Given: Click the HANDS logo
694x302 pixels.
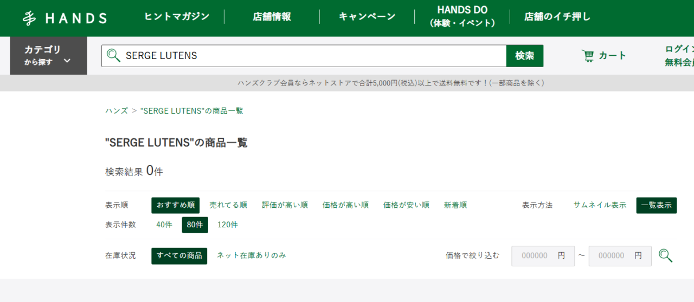Looking at the screenshot, I should point(65,18).
